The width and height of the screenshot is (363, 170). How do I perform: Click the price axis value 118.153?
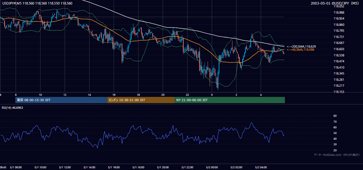pyautogui.click(x=339, y=92)
